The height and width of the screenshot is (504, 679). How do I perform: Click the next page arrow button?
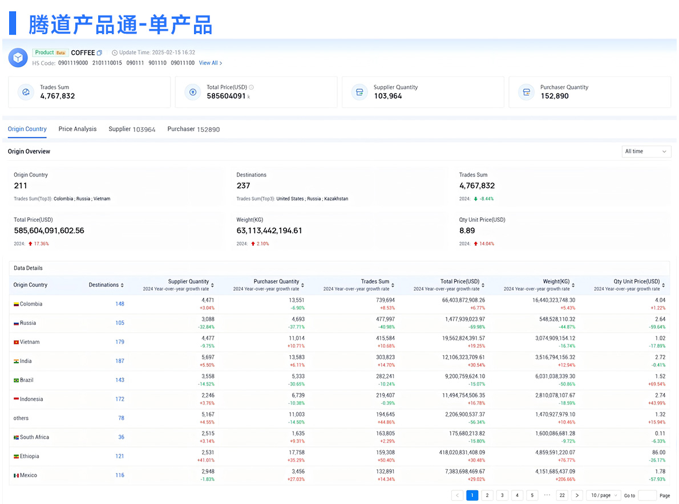(577, 495)
